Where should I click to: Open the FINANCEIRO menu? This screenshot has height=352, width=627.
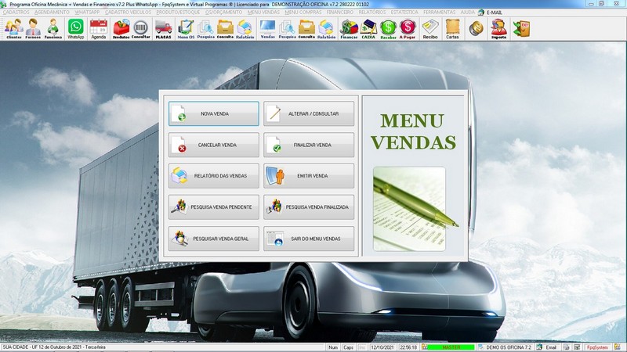coord(340,13)
